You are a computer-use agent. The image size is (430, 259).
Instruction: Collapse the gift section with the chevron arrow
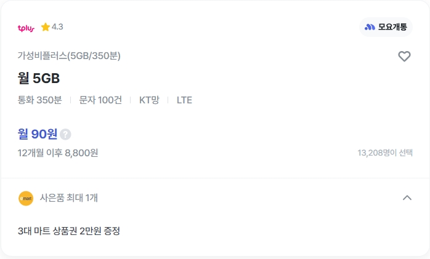click(407, 198)
